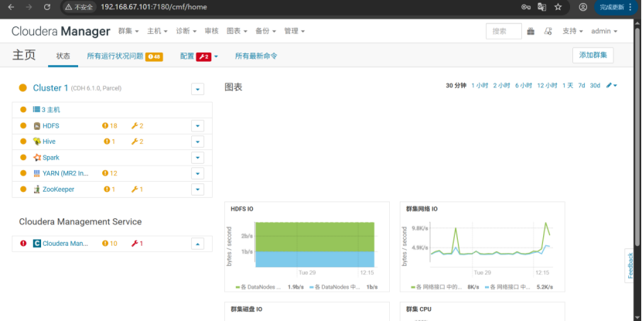Open HDFS 18 health warnings
Screen dimensions: 642x321
pos(110,126)
